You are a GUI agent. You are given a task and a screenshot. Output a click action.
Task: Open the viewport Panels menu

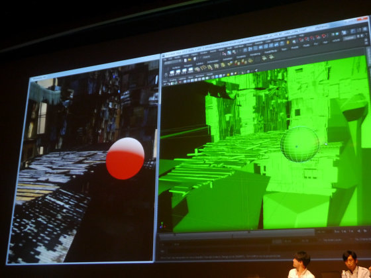click(209, 74)
